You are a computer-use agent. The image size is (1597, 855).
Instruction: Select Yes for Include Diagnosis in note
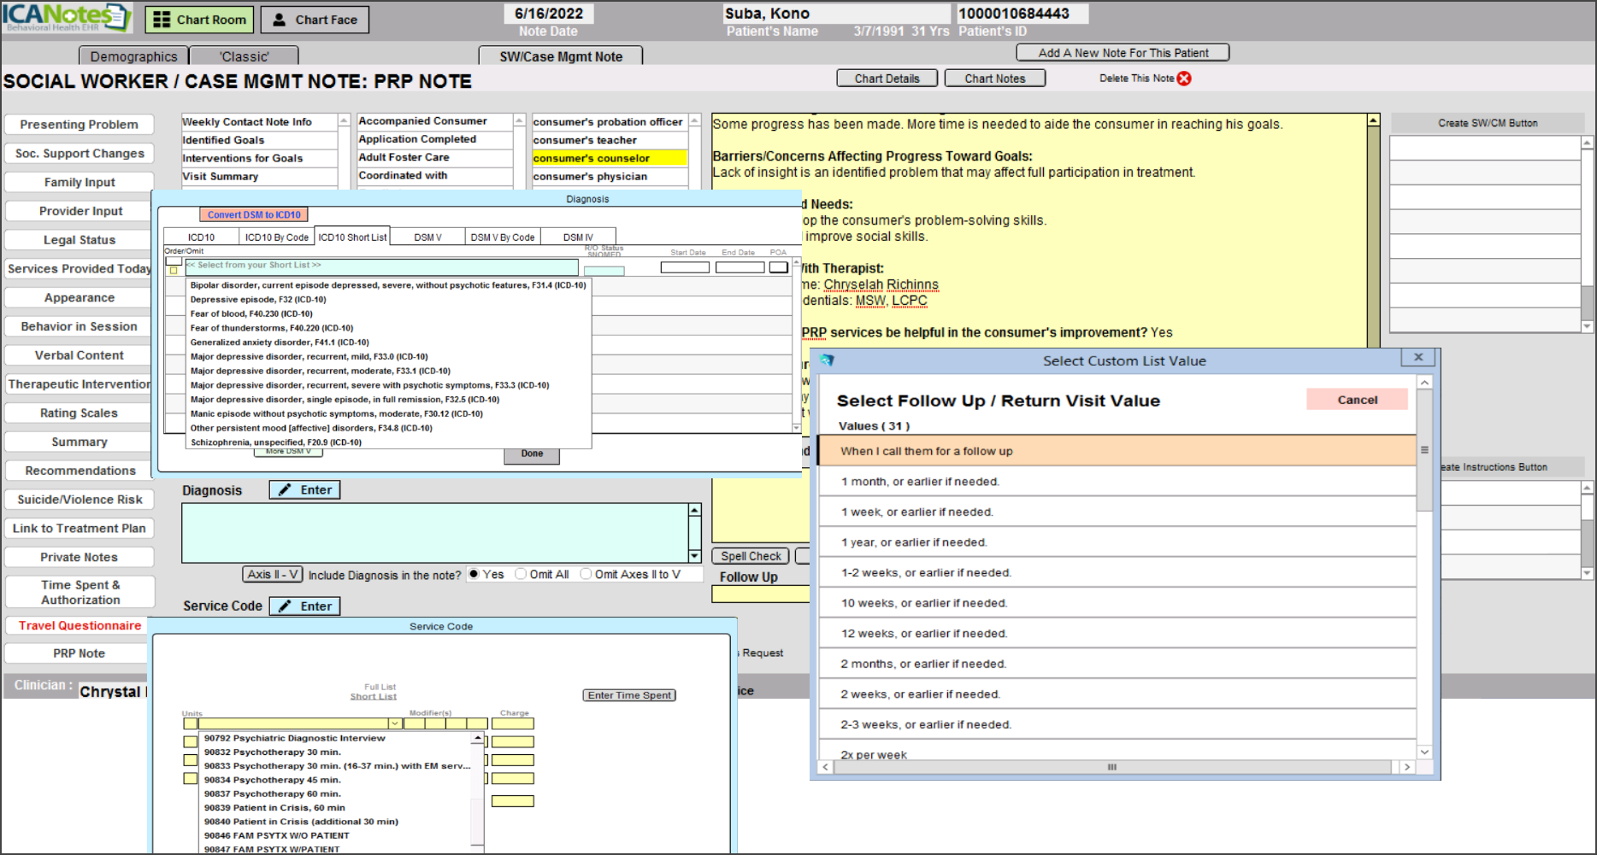coord(474,575)
